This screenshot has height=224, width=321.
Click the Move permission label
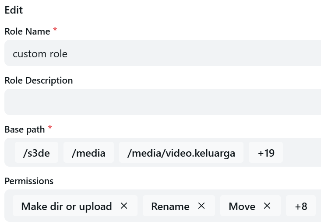242,206
